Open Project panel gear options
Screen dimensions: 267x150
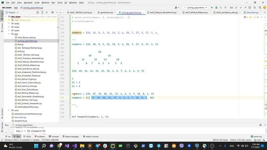pyautogui.click(x=53, y=12)
